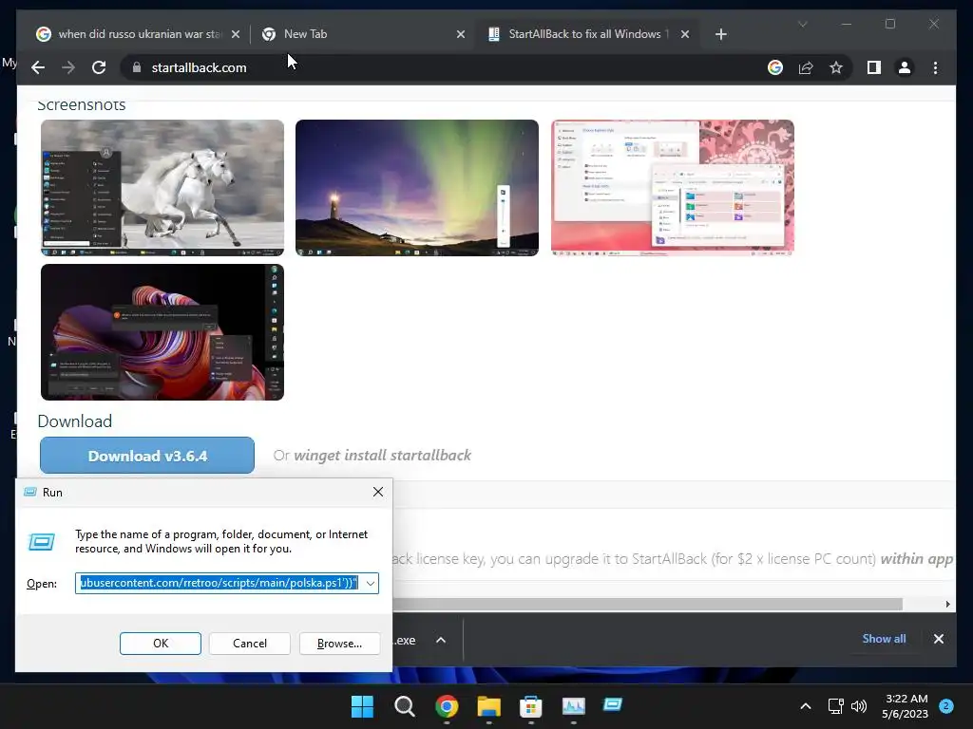The width and height of the screenshot is (973, 729).
Task: Expand the downloaded .exe options chevron
Action: tap(441, 640)
